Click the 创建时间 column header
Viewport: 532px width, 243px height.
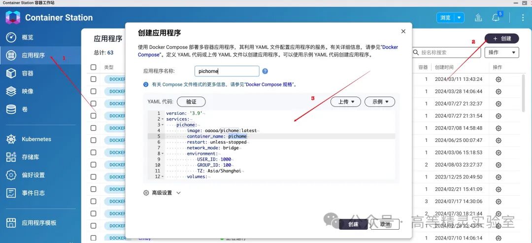tap(444, 67)
